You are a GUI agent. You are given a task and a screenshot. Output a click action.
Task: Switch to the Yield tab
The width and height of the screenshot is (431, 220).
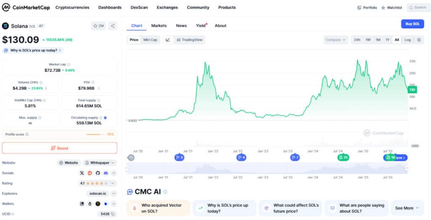(201, 26)
